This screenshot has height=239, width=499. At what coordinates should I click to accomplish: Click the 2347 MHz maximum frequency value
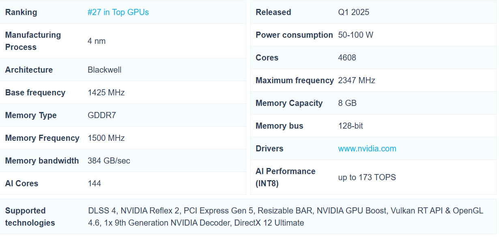pyautogui.click(x=356, y=80)
